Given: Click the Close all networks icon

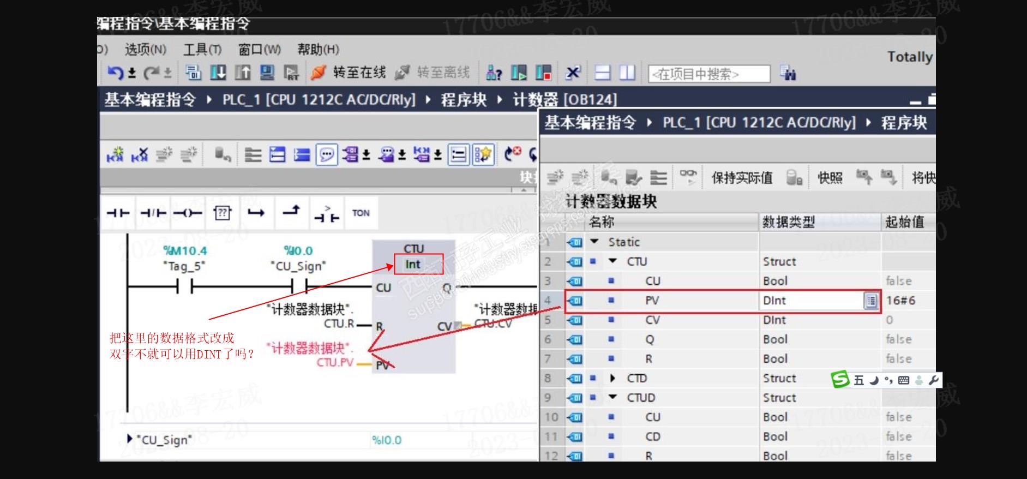Looking at the screenshot, I should (x=302, y=155).
